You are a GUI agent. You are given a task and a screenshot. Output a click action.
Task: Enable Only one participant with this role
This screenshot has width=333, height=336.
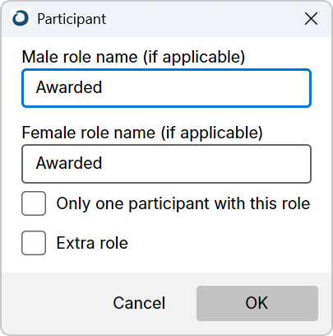[34, 203]
